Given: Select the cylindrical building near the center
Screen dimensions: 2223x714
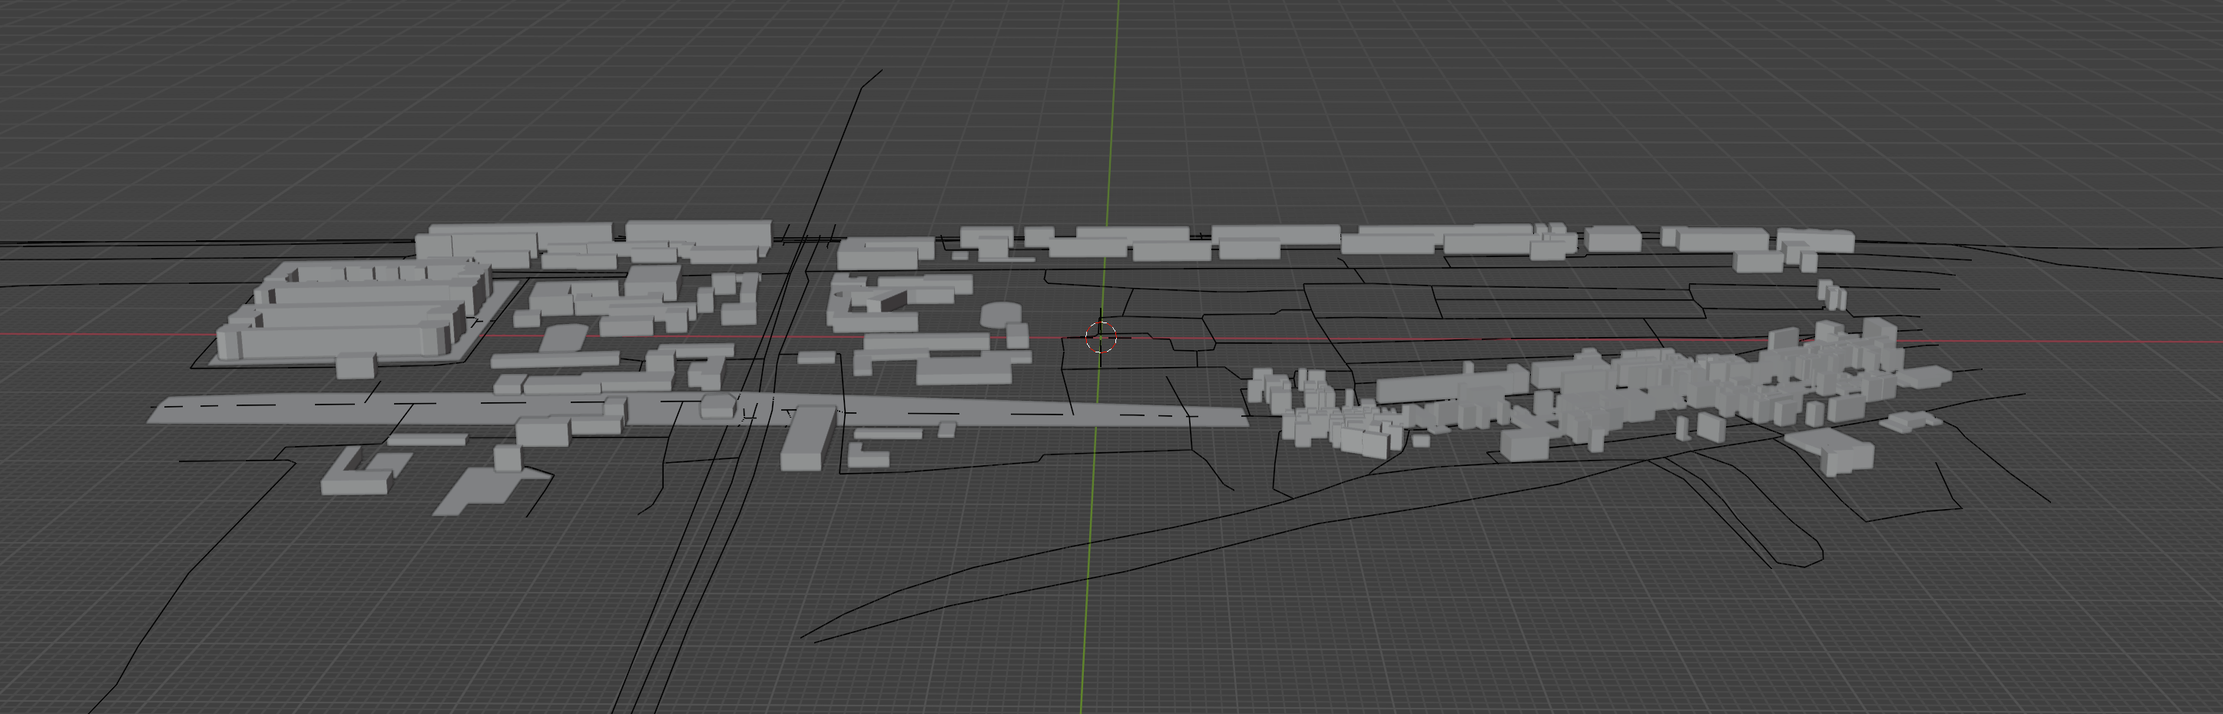Looking at the screenshot, I should click(999, 315).
